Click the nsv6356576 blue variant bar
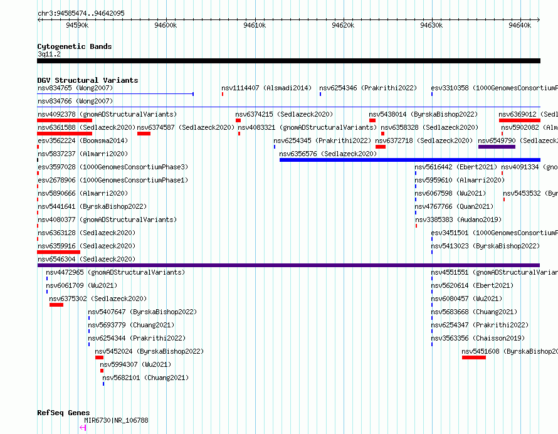Screen dimensions: 558x434 410,160
